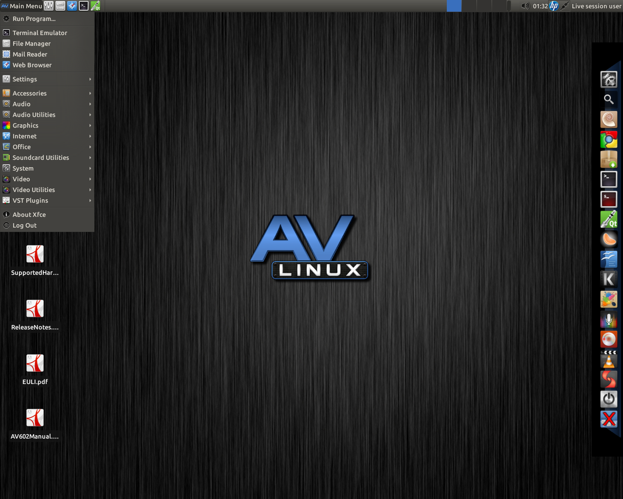623x499 pixels.
Task: Open VLC traffic cone icon in the dock
Action: click(x=609, y=359)
